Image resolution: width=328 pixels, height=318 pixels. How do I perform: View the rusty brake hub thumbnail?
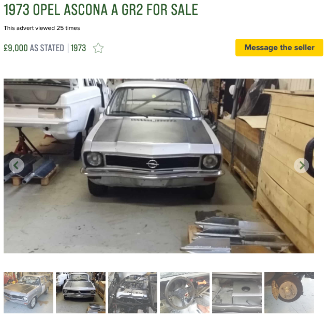289,293
